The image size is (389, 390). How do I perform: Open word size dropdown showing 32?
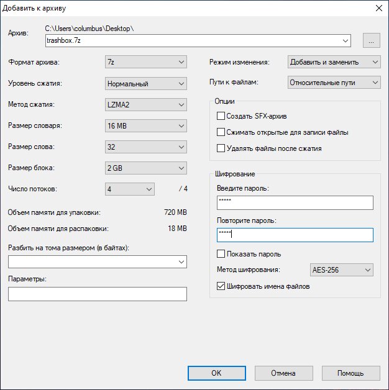(146, 147)
